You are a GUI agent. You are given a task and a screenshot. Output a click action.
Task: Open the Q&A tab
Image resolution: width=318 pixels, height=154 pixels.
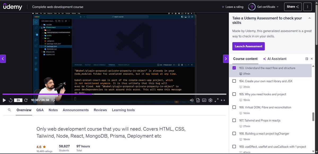point(40,110)
